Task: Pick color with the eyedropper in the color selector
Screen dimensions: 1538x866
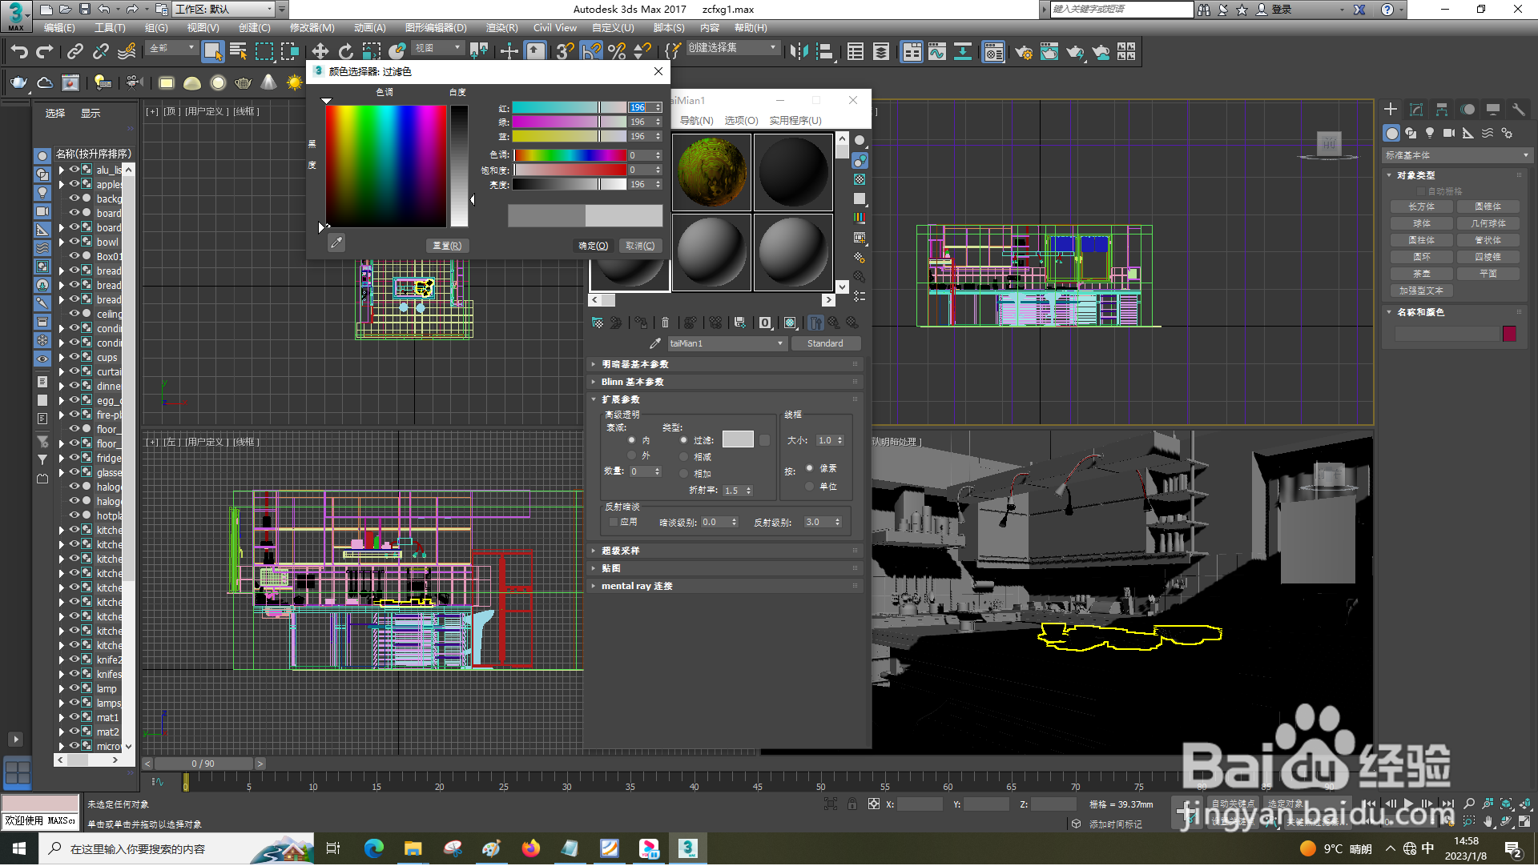Action: [336, 243]
